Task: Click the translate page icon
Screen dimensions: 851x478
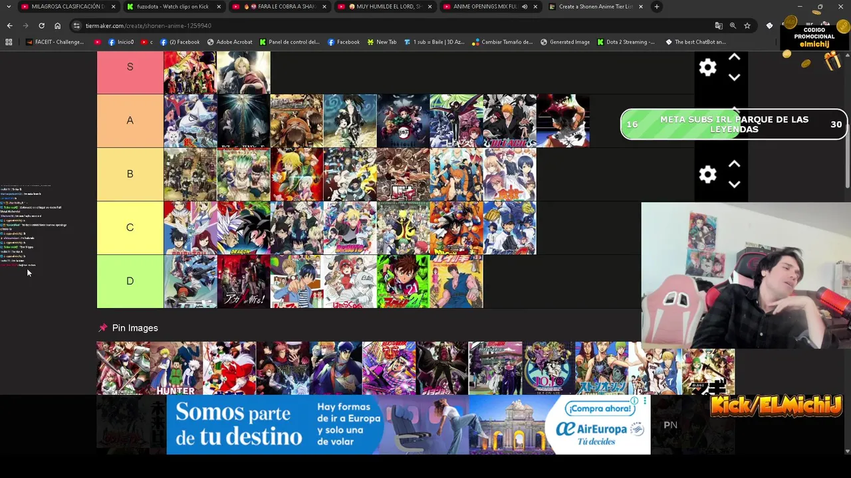Action: 719,25
